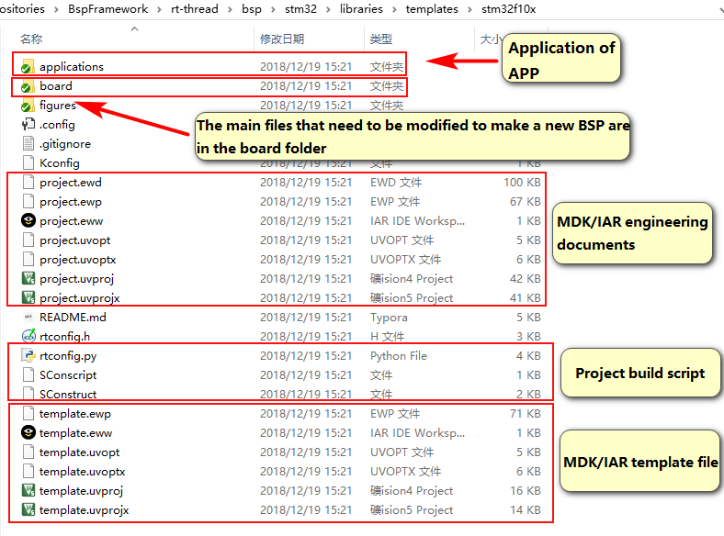Go to BspFramework in address bar
This screenshot has height=536, width=724.
coord(107,8)
